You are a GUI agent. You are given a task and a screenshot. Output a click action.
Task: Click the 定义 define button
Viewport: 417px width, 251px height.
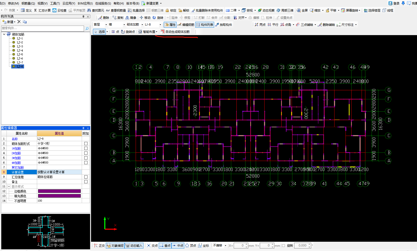(26, 10)
